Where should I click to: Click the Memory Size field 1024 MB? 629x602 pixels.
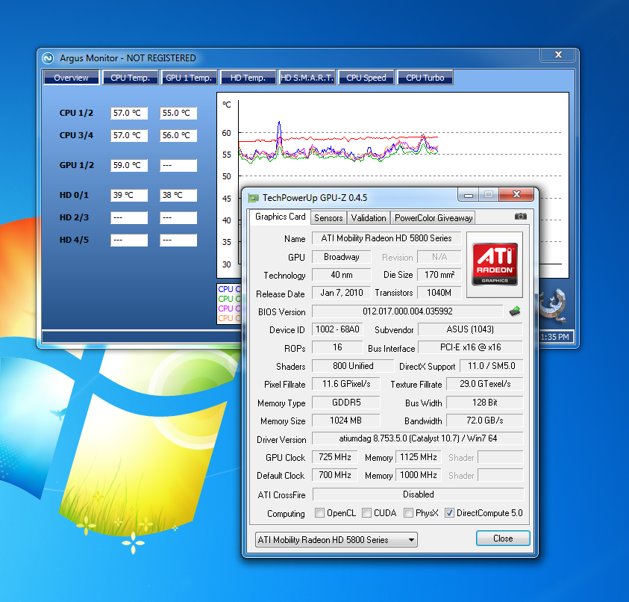[x=345, y=421]
